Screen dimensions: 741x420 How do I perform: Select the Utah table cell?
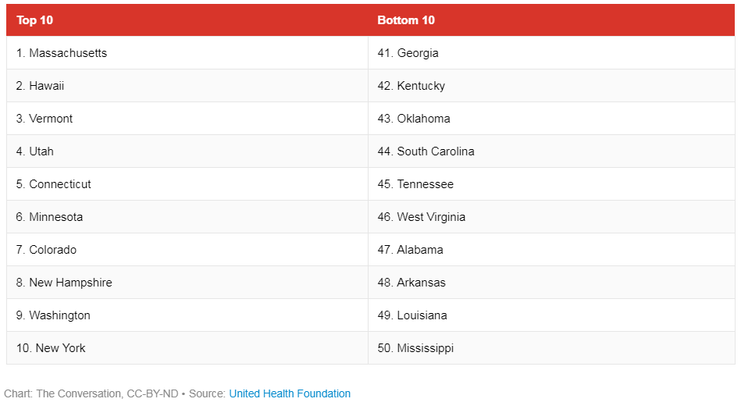187,151
